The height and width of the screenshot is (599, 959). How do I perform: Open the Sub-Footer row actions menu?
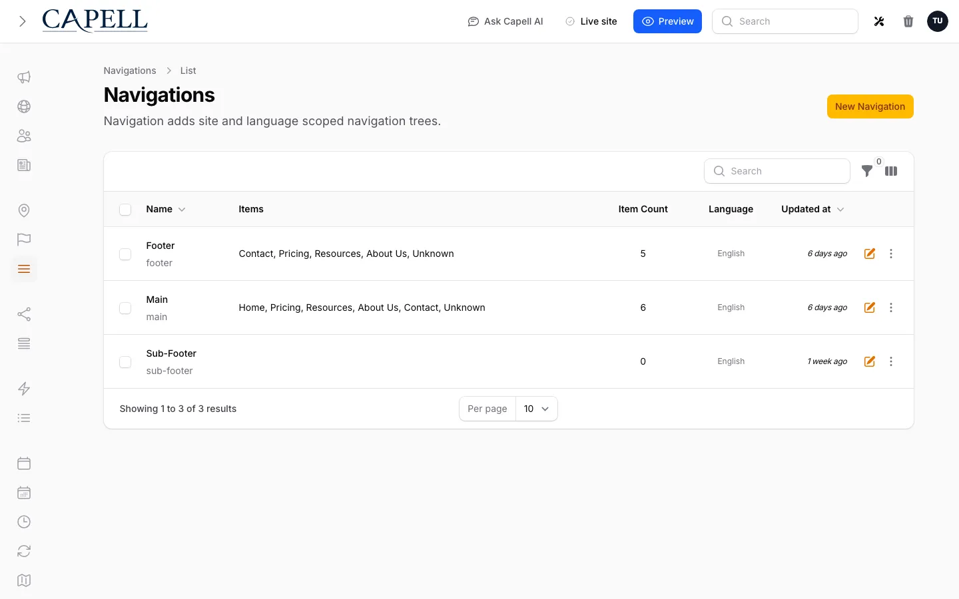pos(891,361)
